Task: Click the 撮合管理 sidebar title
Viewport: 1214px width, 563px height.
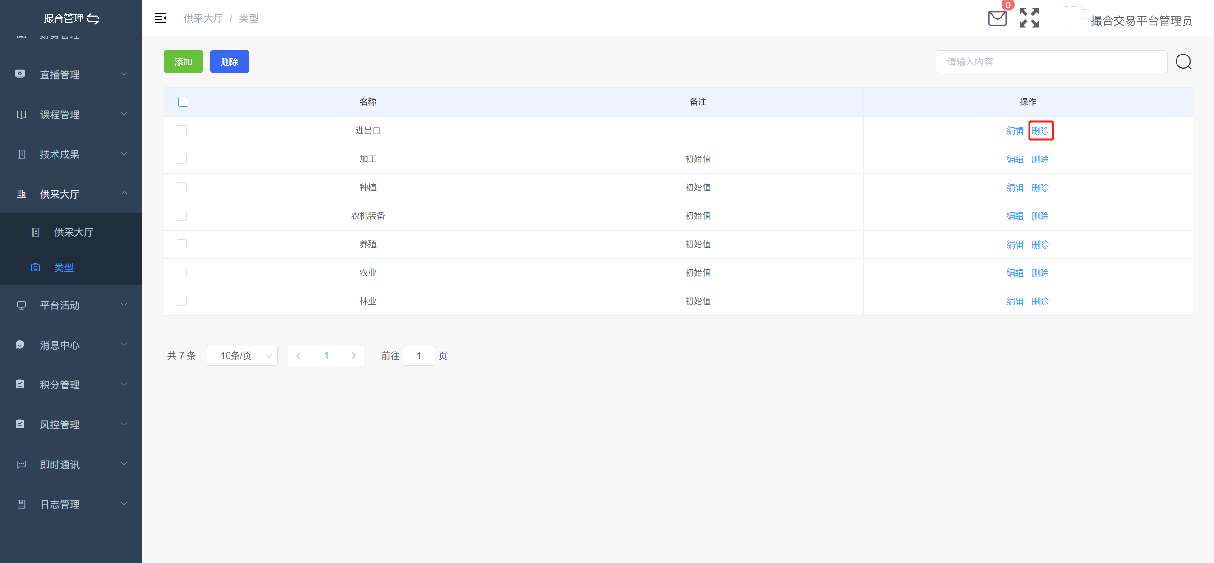Action: tap(64, 18)
